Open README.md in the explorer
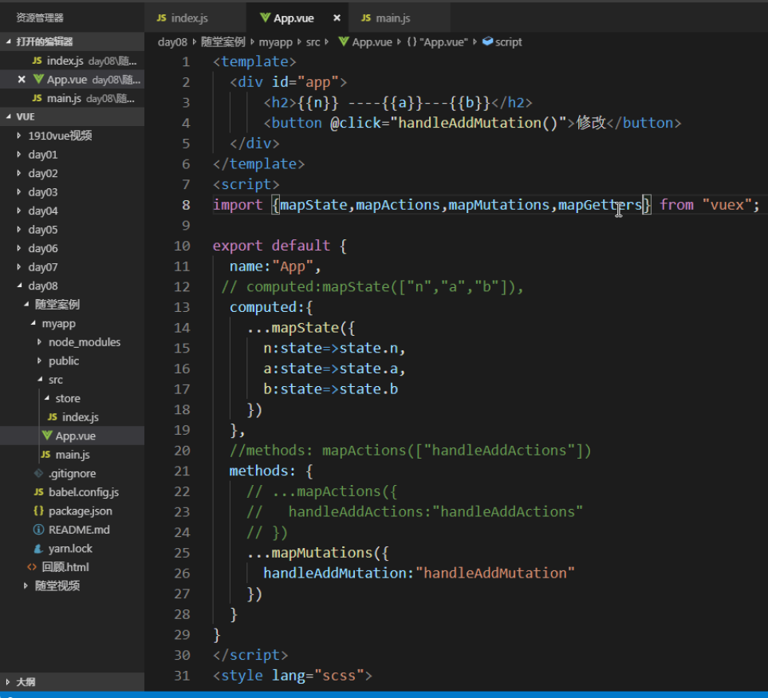Screen dimensions: 768x698 point(72,530)
